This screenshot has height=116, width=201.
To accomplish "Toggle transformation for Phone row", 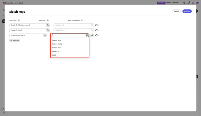I will click(x=97, y=30).
